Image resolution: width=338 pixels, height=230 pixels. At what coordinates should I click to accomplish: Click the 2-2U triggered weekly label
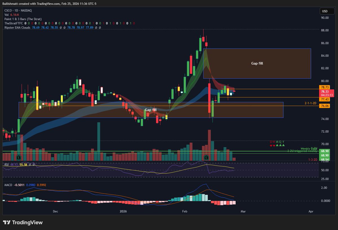click(302, 151)
